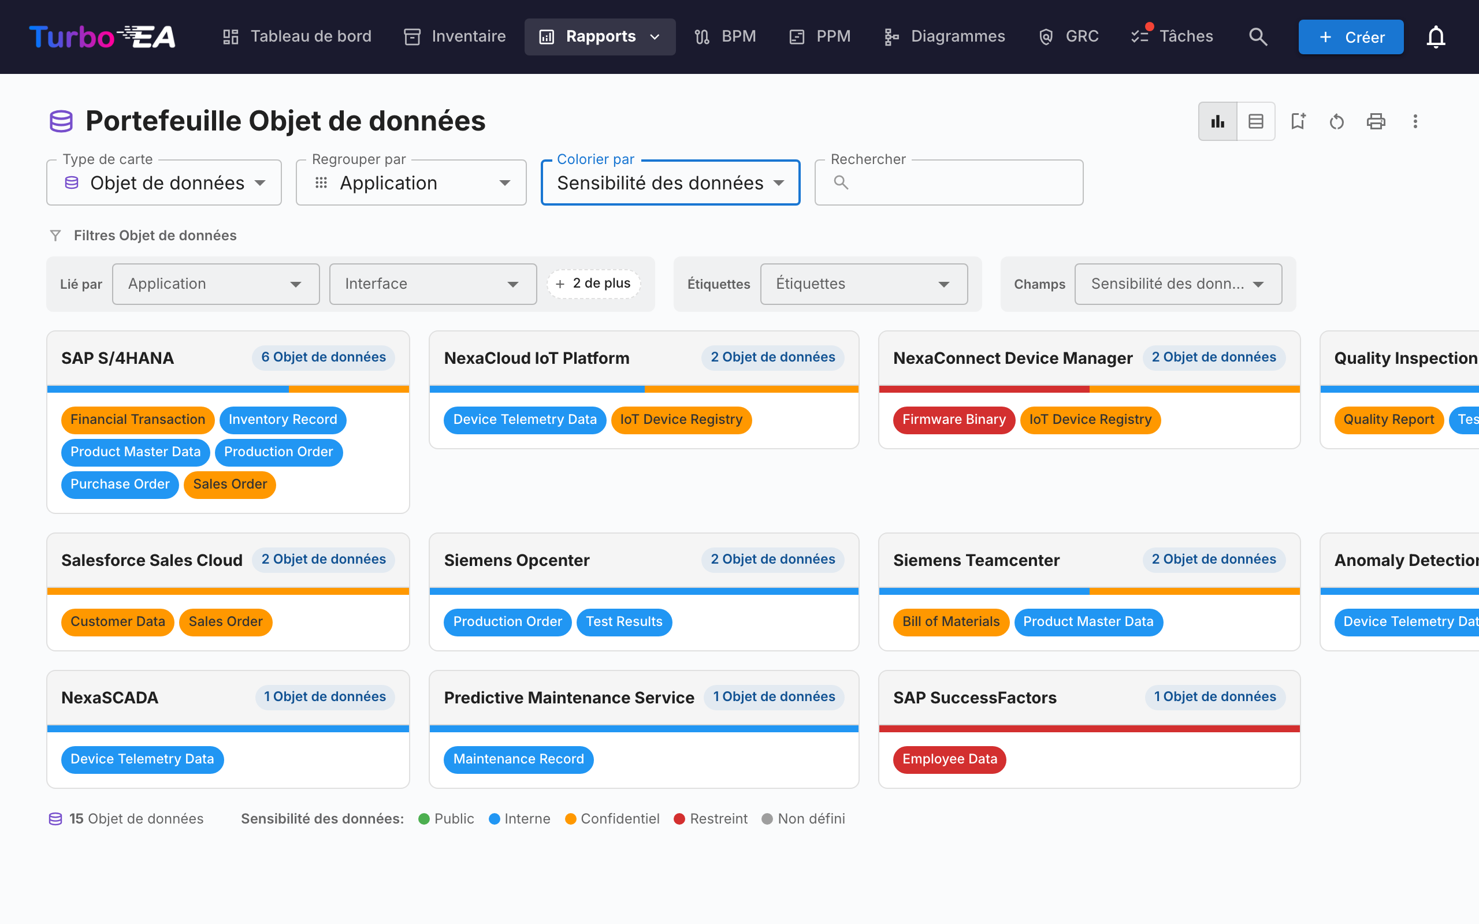Open Tableau de bord page

297,36
